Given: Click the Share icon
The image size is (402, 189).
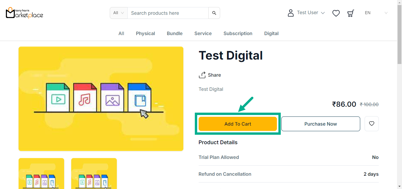Looking at the screenshot, I should click(202, 75).
